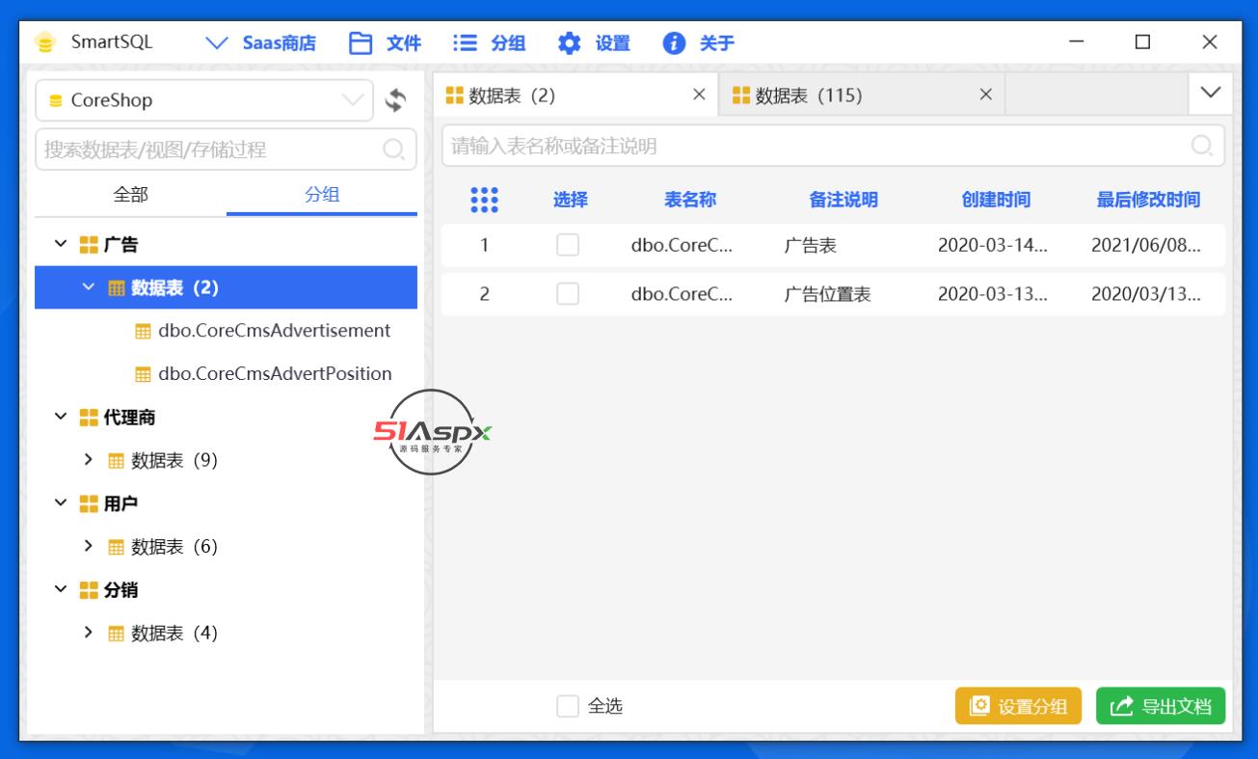Click the 最后修改时间 column header

(x=1148, y=200)
